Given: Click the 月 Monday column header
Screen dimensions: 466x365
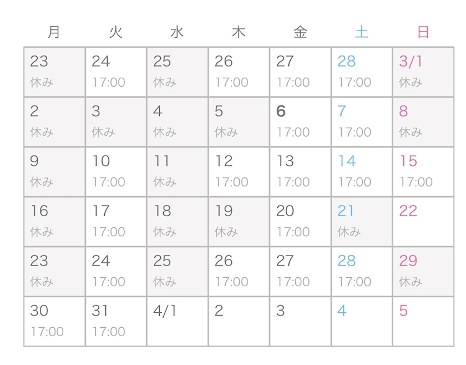Looking at the screenshot, I should 54,32.
